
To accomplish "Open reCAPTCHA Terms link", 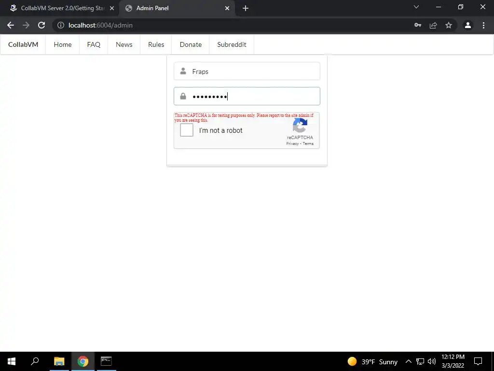I will pyautogui.click(x=308, y=143).
